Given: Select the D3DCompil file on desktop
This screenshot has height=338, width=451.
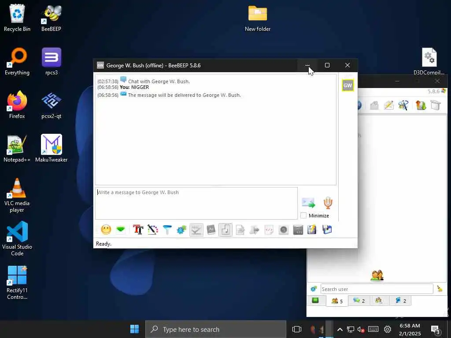Looking at the screenshot, I should [429, 61].
